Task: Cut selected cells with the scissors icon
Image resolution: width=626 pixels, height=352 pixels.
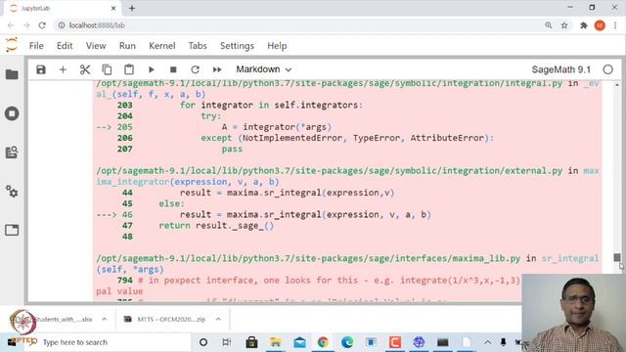Action: [x=85, y=69]
